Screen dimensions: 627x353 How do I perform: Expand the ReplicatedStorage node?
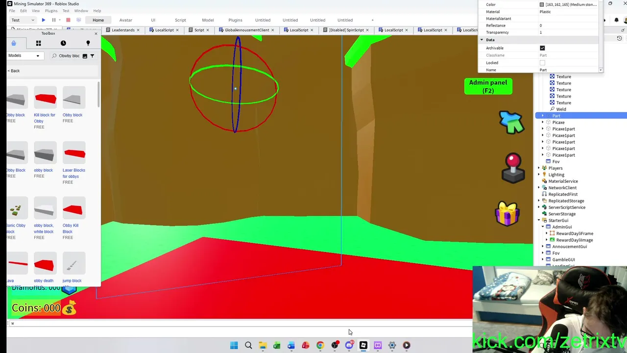(539, 201)
